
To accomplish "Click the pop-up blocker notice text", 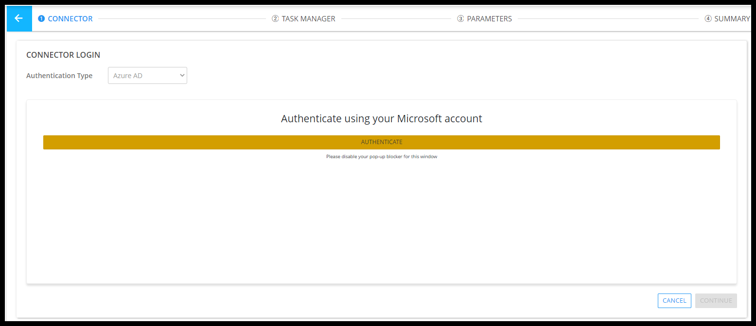I will click(382, 157).
